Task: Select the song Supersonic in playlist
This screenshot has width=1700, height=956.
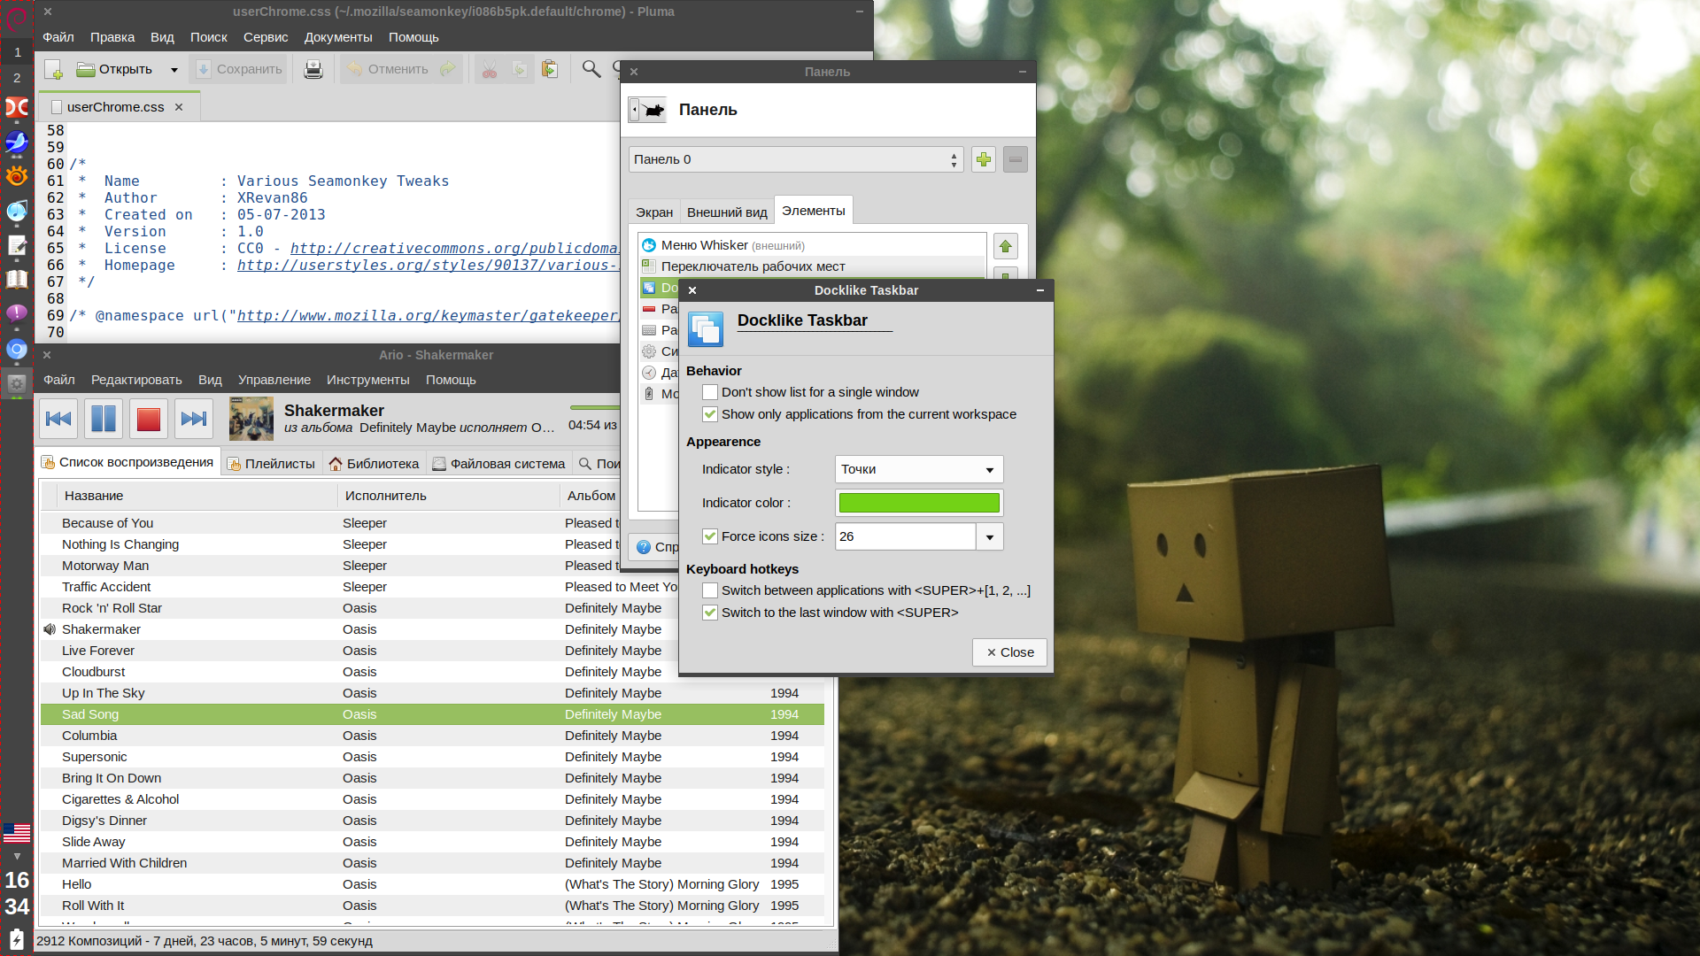Action: point(95,757)
